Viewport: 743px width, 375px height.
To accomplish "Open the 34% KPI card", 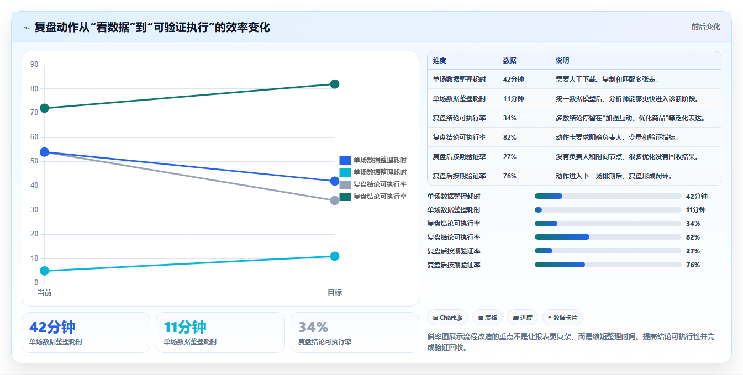I will point(355,332).
